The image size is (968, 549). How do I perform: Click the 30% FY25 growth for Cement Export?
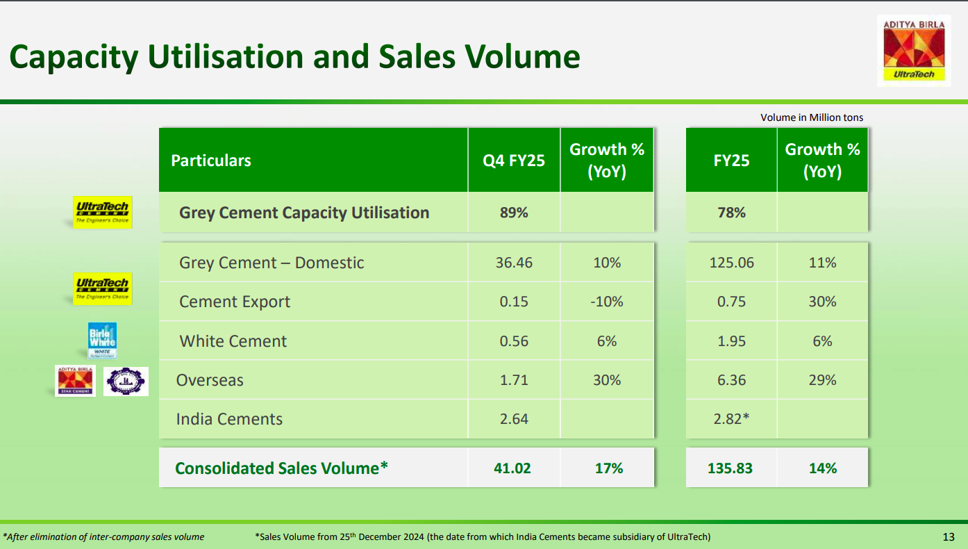tap(822, 302)
